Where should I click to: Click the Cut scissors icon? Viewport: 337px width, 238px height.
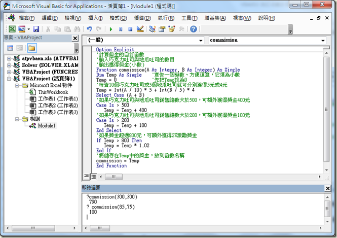pos(48,29)
